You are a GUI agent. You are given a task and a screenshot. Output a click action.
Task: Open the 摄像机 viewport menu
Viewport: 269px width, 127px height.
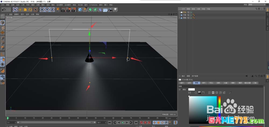(x=17, y=14)
